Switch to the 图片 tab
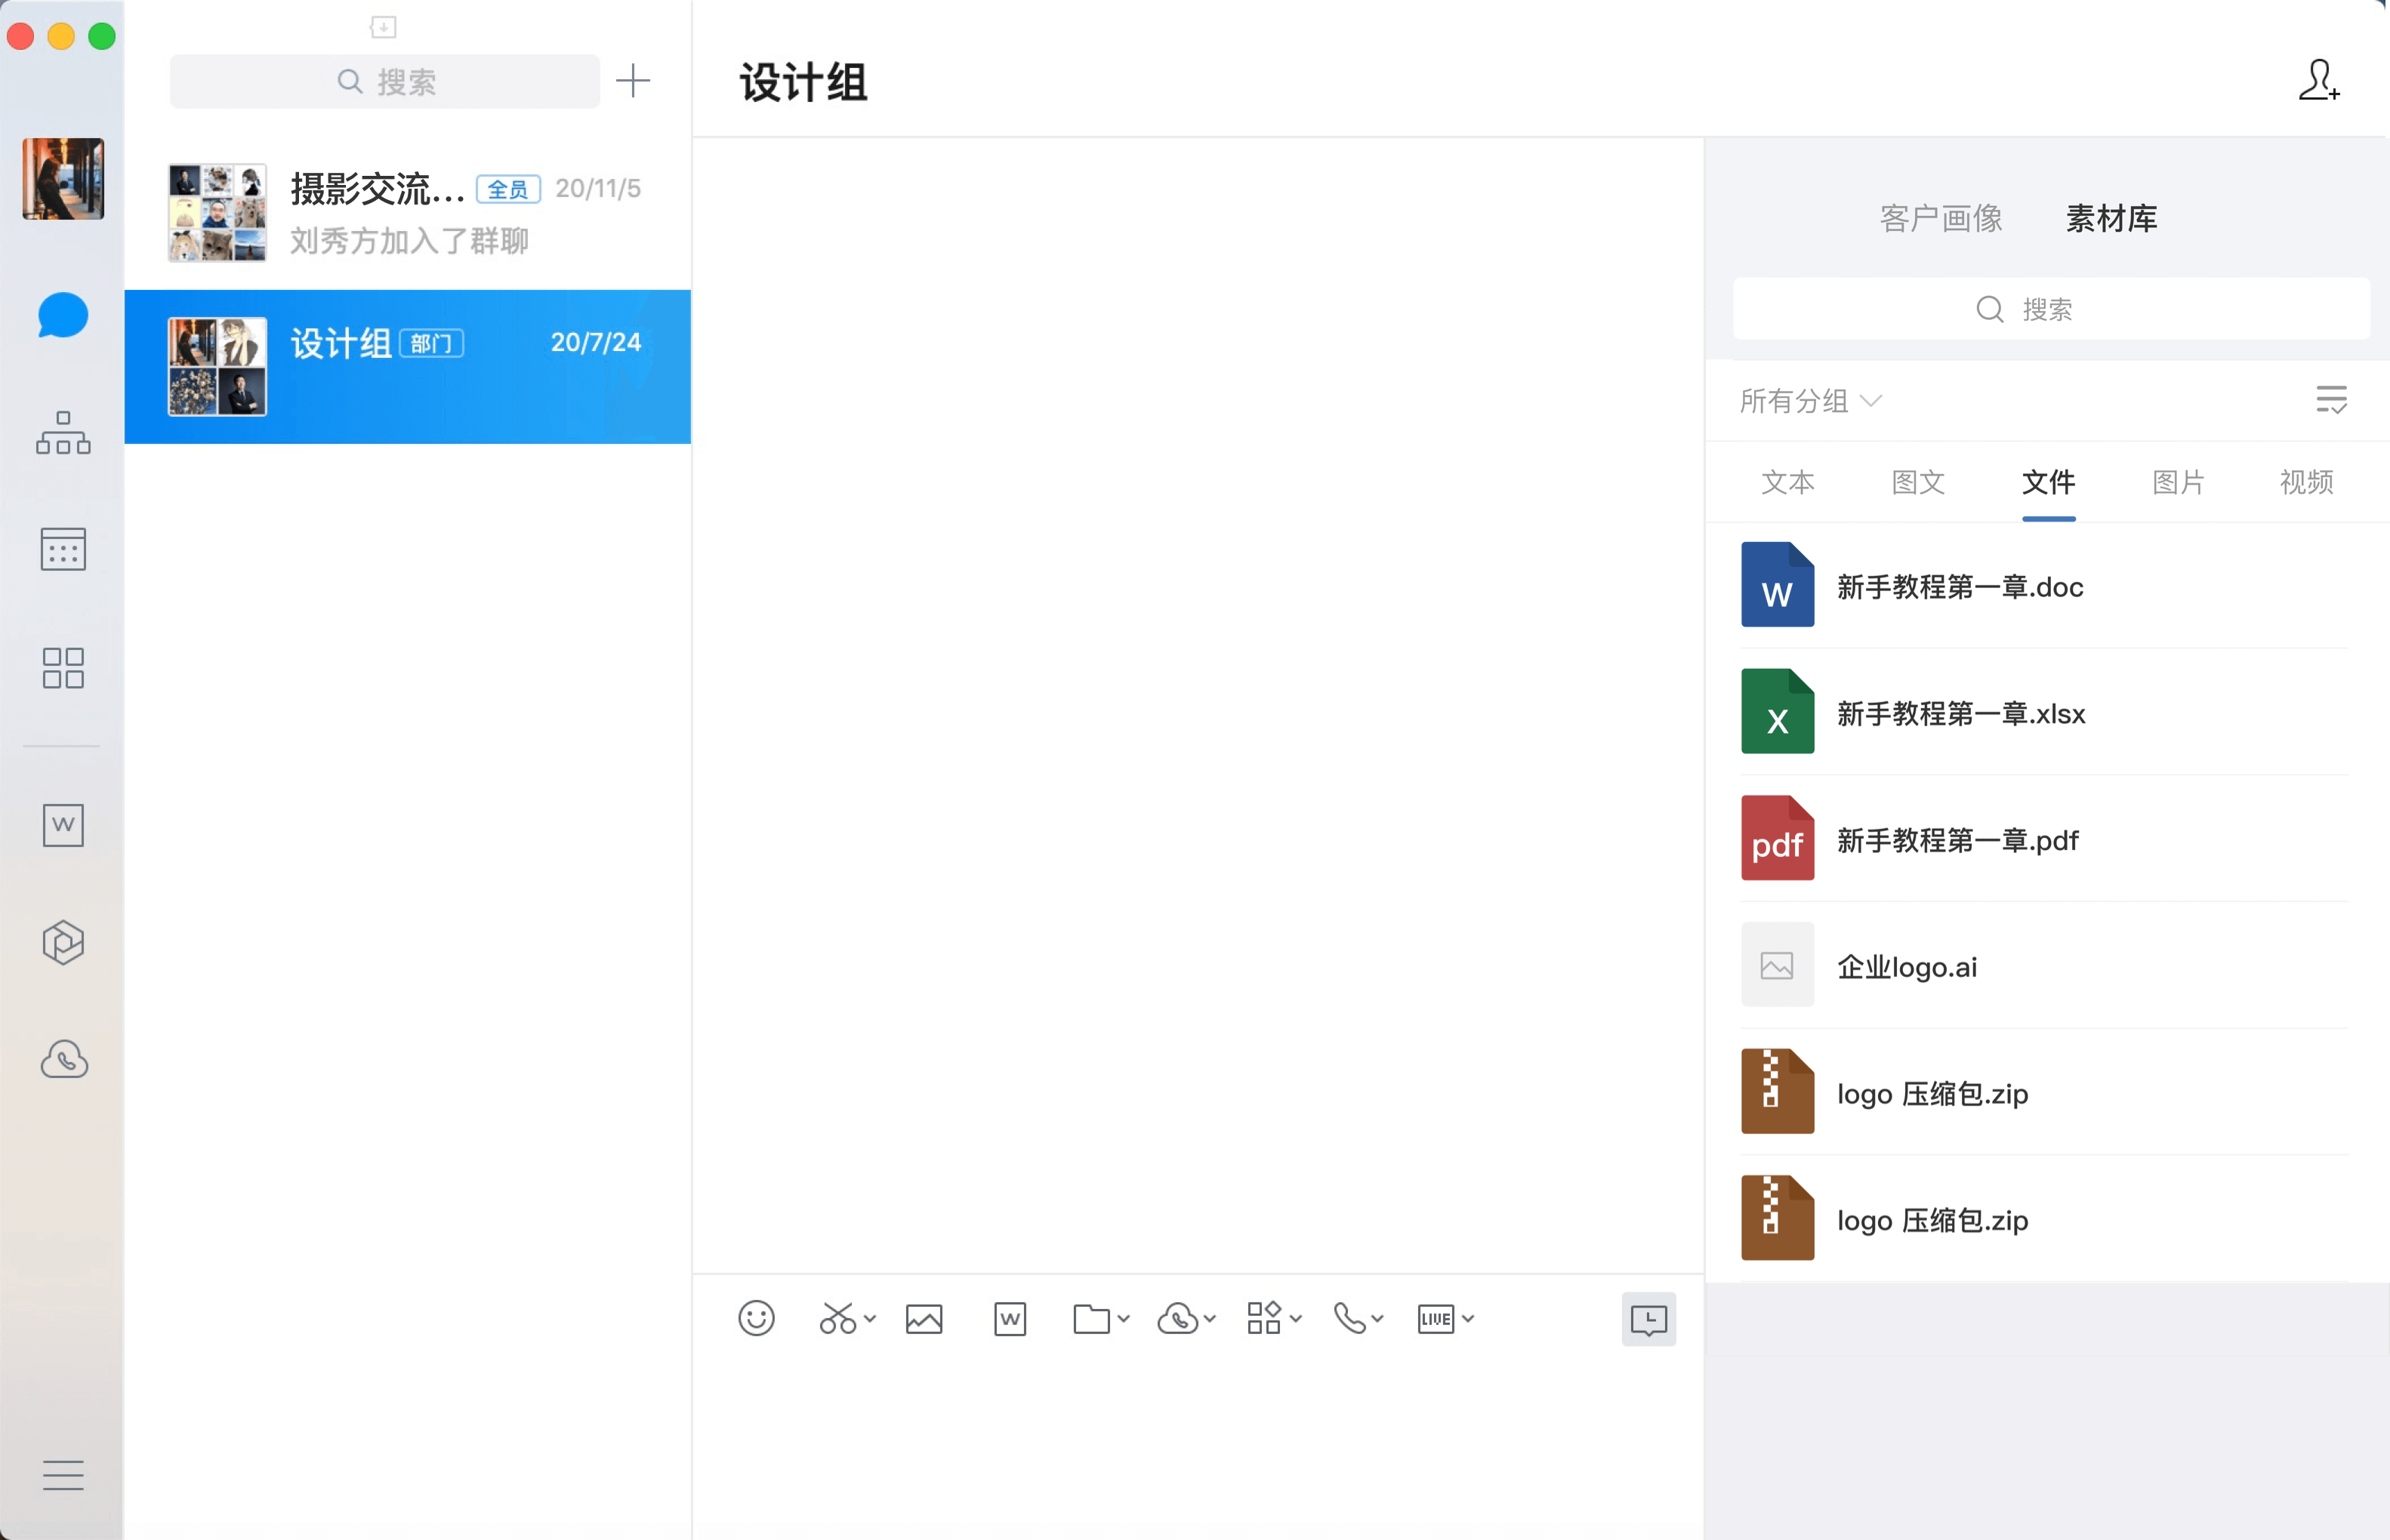 [x=2178, y=483]
